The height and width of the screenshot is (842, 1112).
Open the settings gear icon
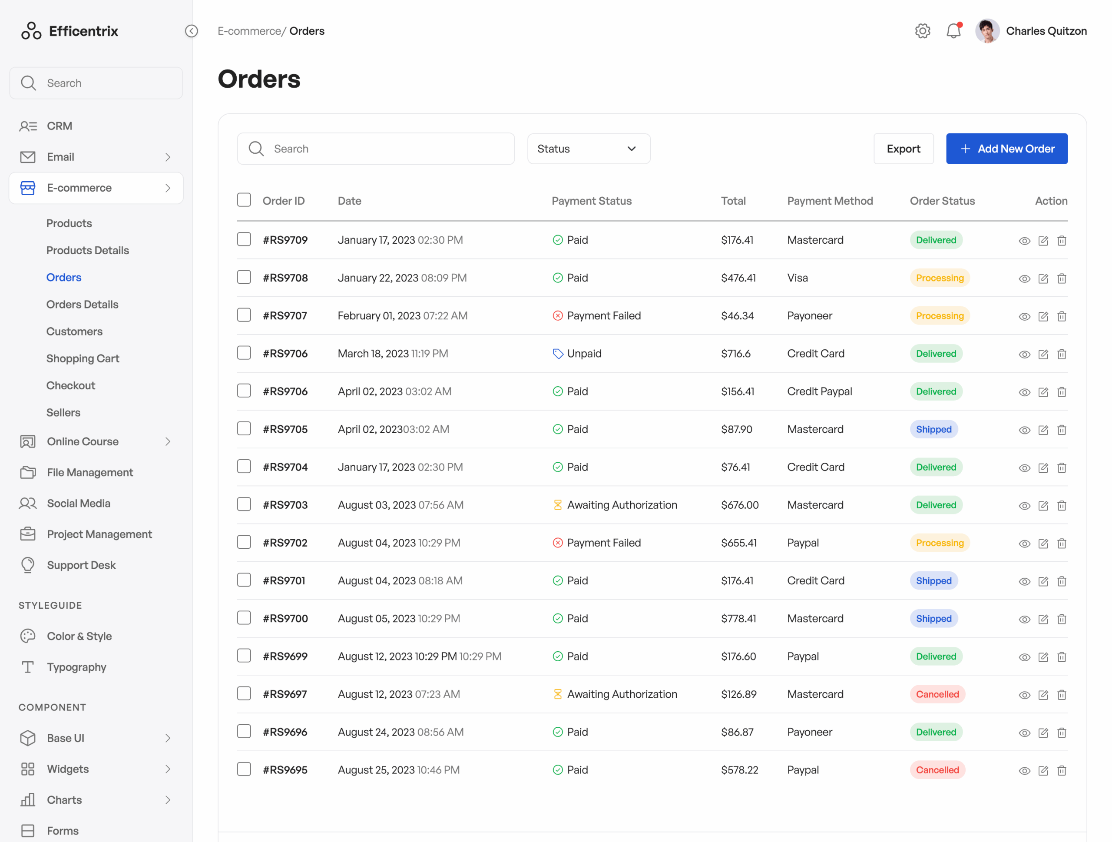(x=923, y=31)
